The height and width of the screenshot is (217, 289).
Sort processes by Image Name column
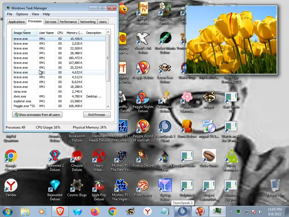point(25,33)
